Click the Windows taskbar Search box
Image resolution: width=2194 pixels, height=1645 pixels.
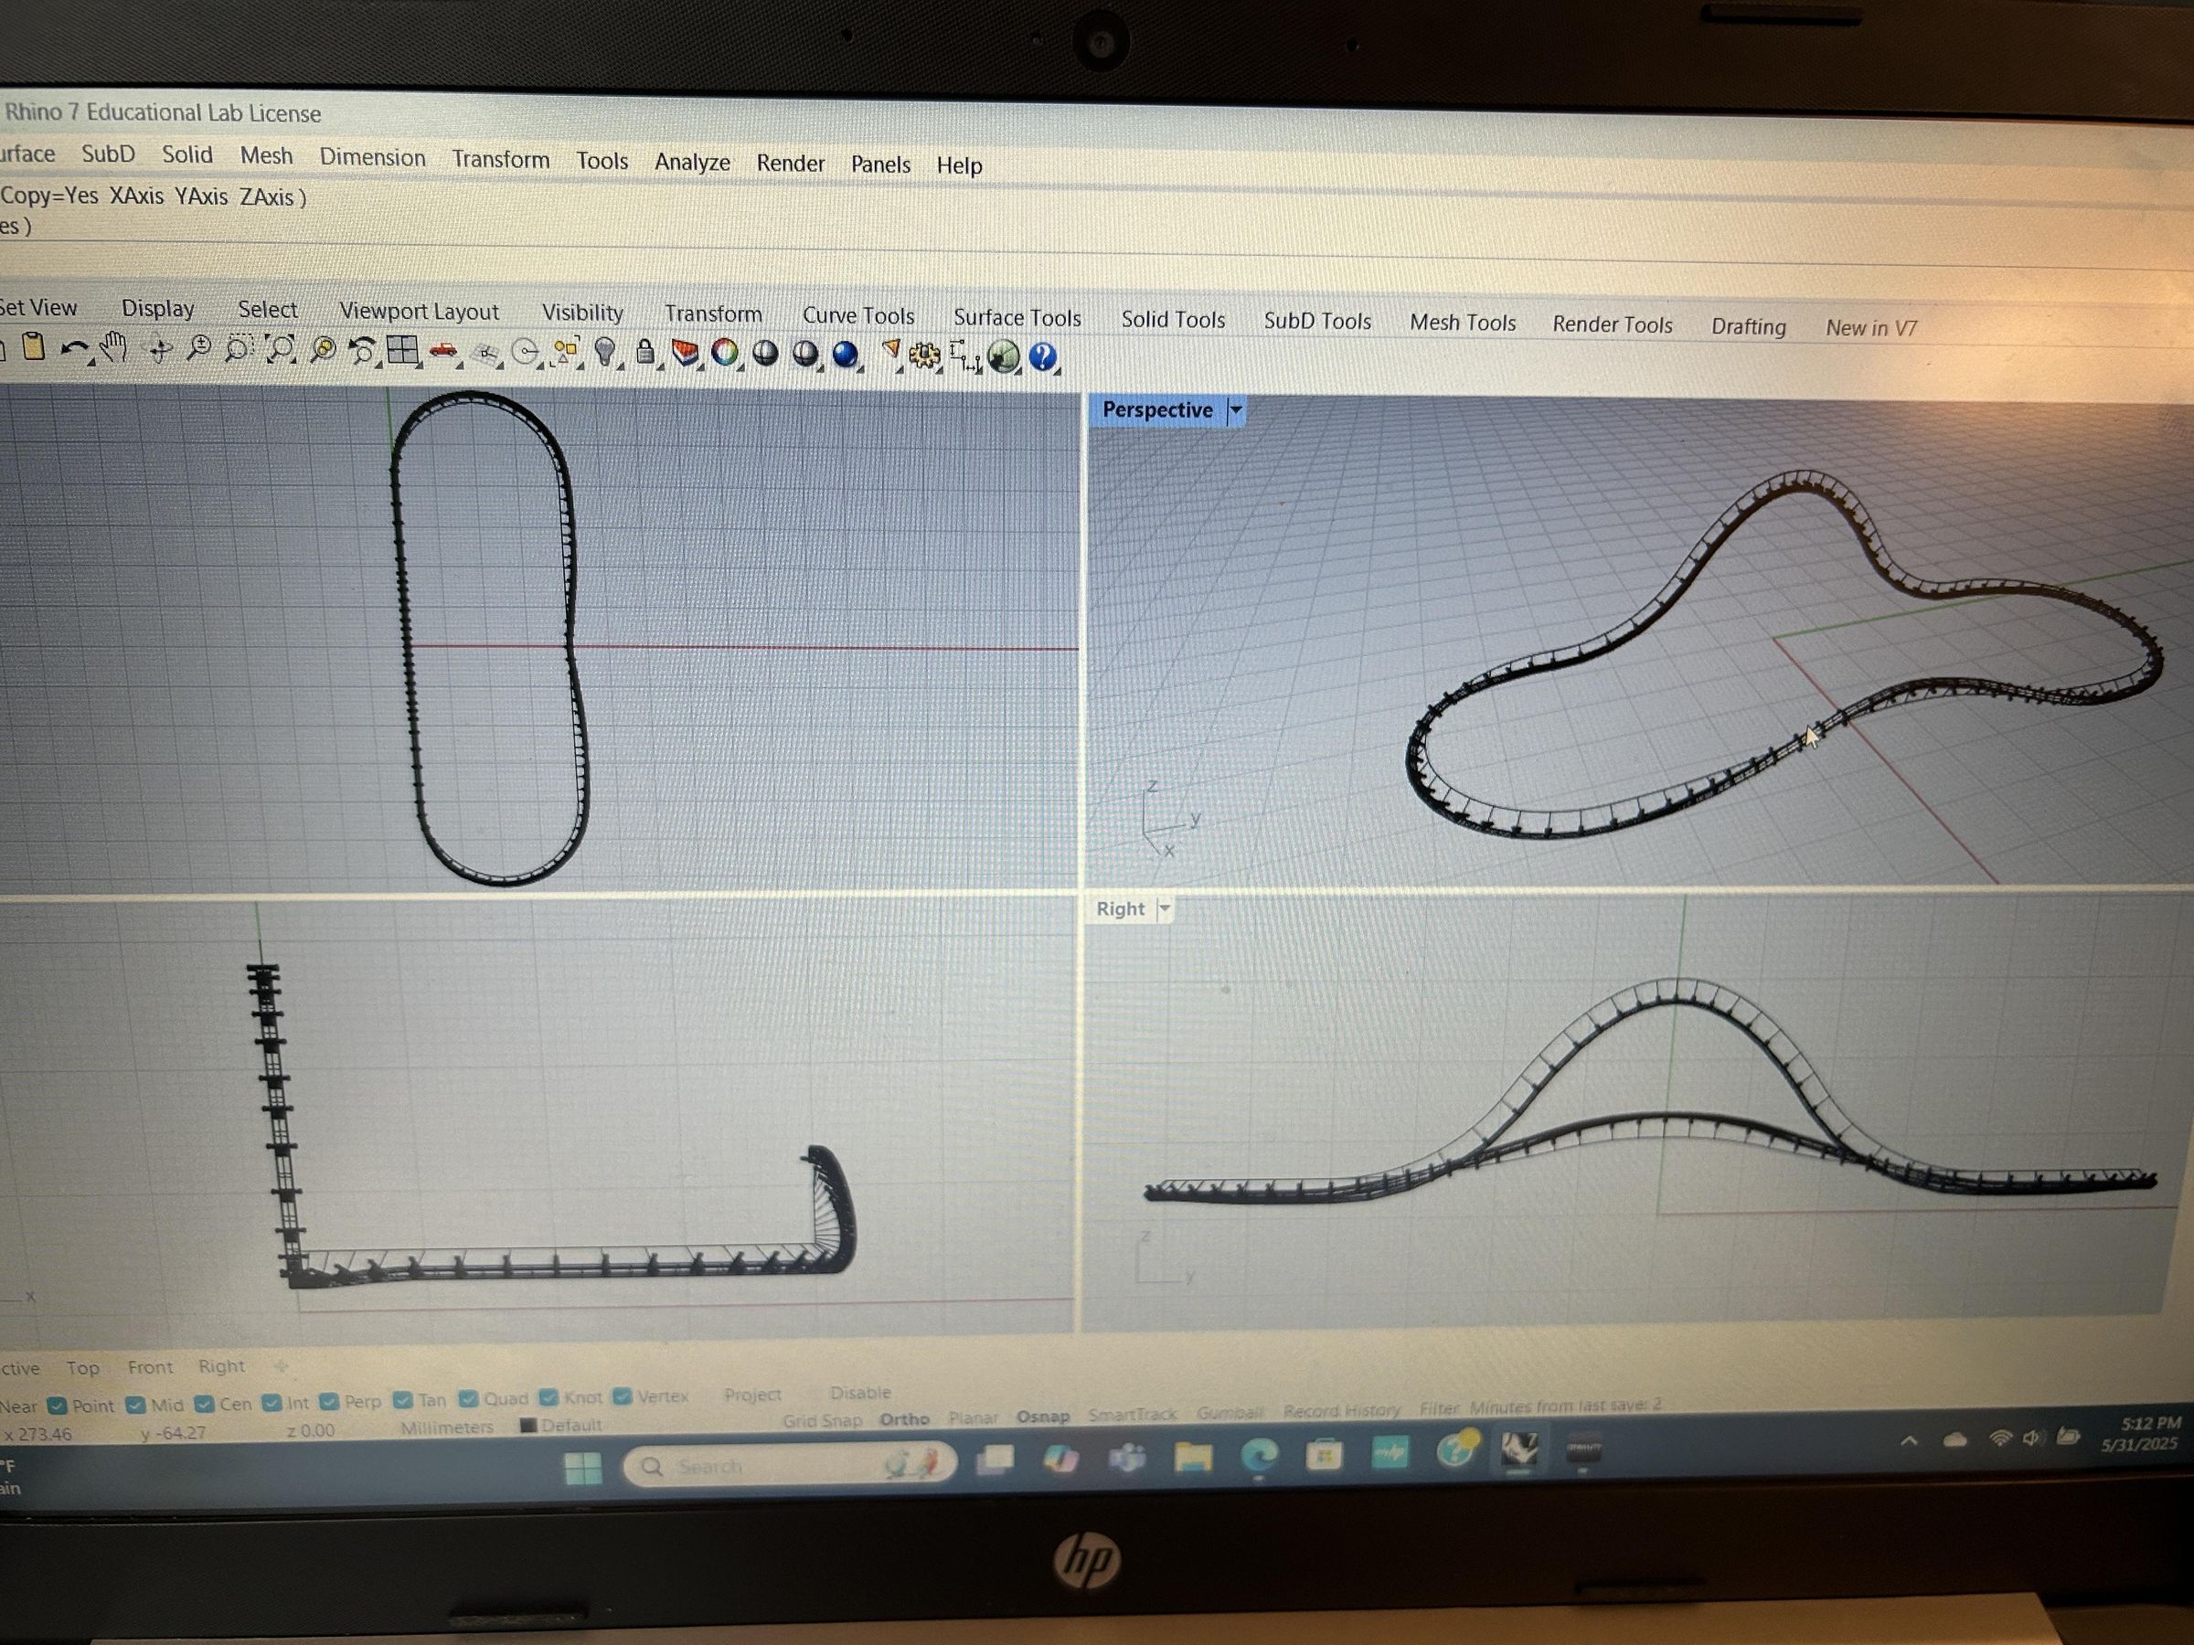789,1465
